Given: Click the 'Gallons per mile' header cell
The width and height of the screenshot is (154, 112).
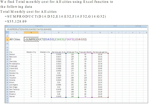Looking at the screenshot, I should 59,52.
